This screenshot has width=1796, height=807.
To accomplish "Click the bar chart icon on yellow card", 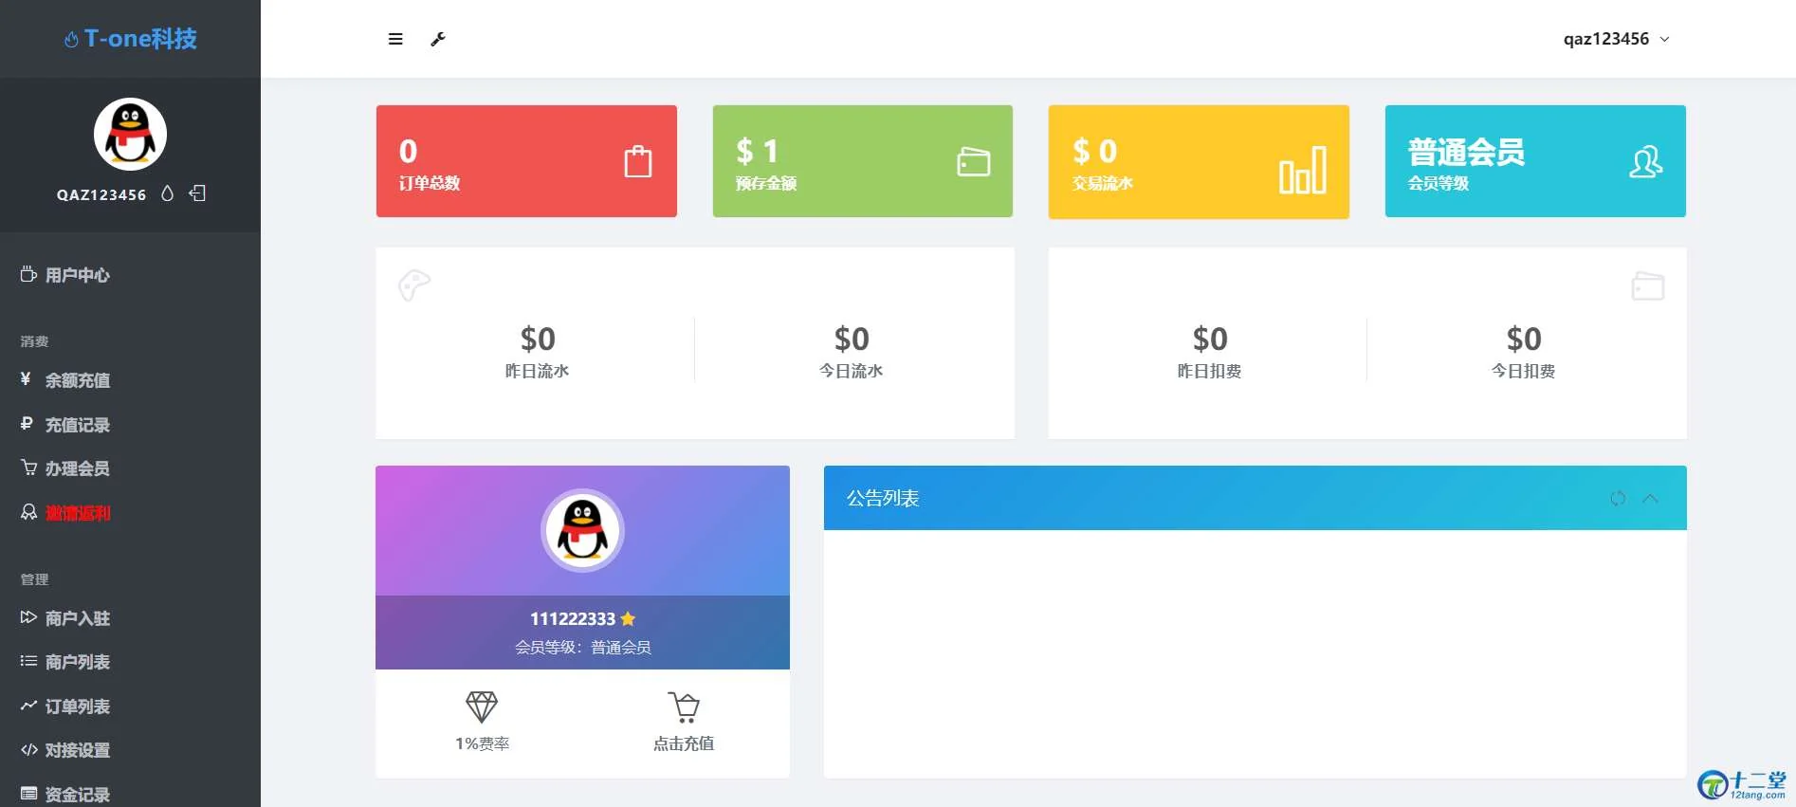I will tap(1302, 171).
